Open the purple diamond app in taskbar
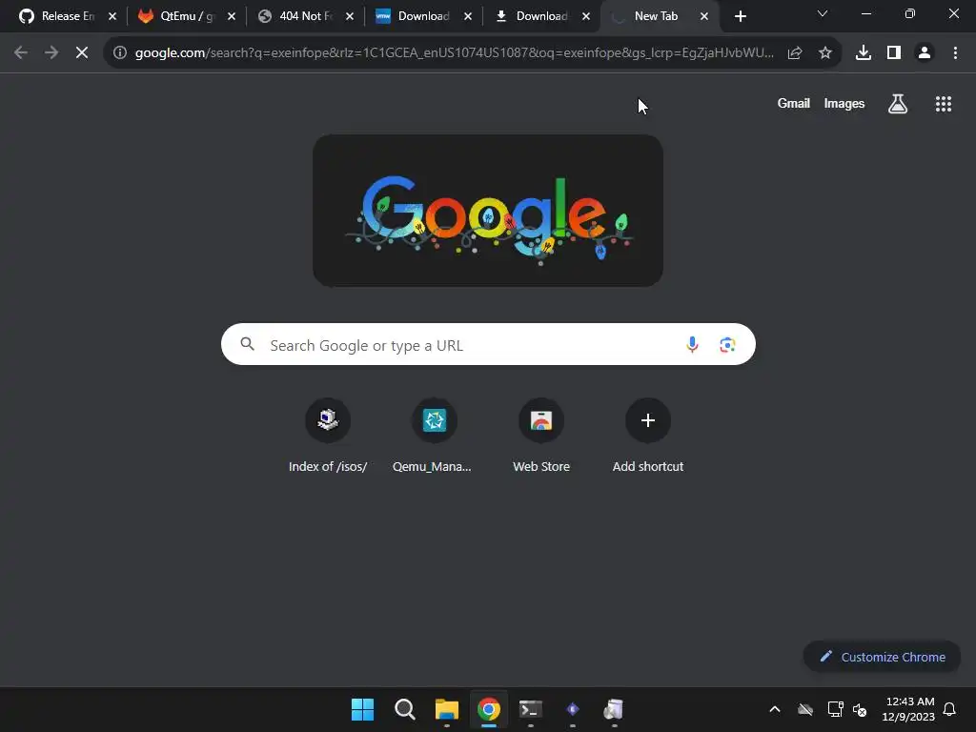Viewport: 976px width, 732px height. 572,709
